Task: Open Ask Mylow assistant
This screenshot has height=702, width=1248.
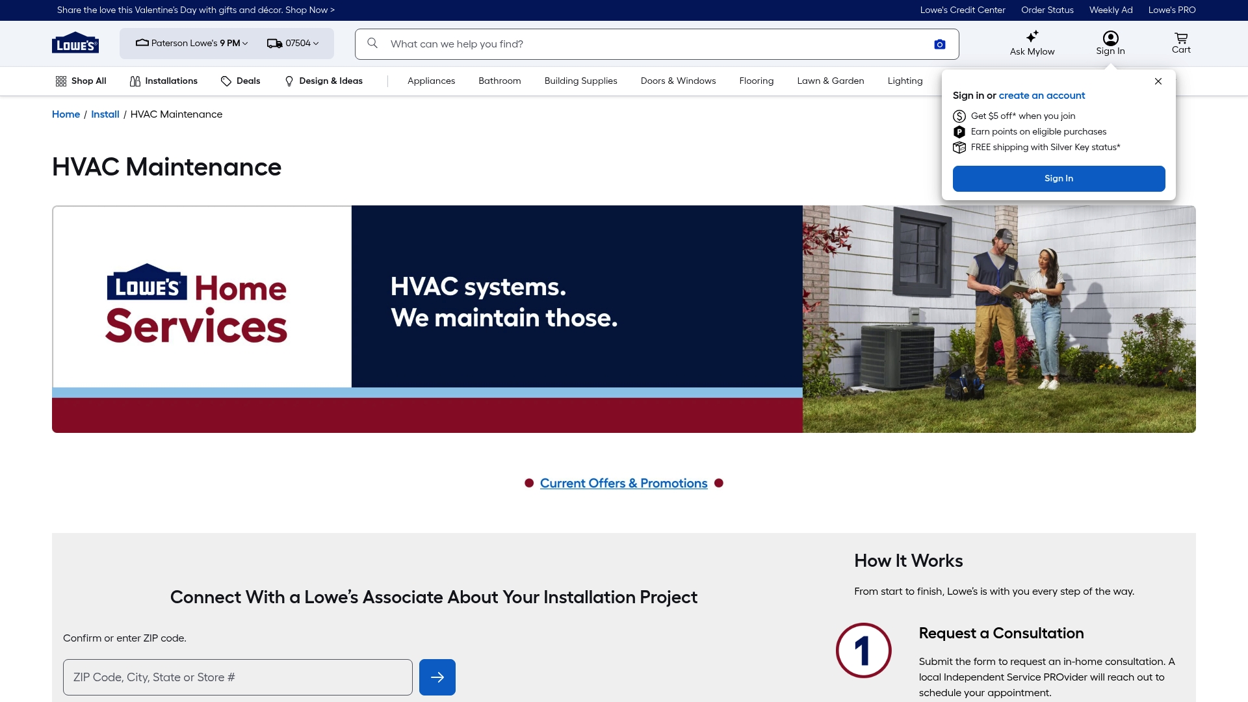Action: (x=1032, y=44)
